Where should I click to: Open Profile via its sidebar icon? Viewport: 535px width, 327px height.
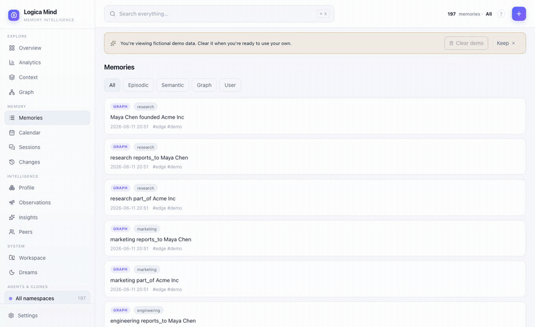click(12, 188)
